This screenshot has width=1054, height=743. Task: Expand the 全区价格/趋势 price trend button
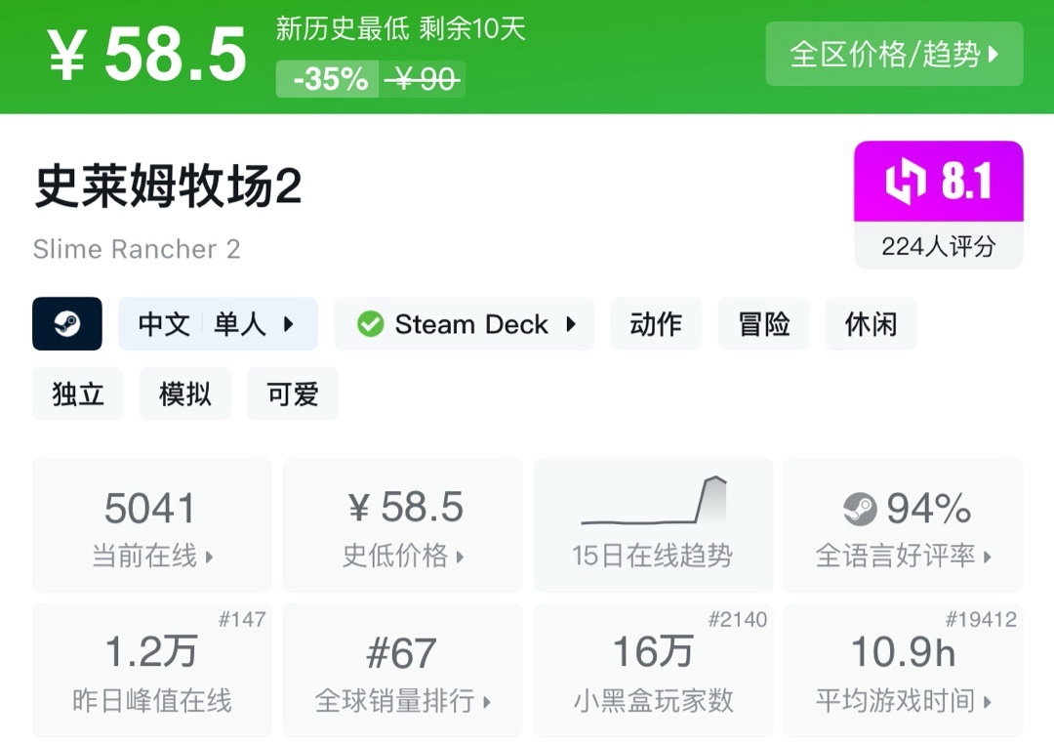click(894, 55)
